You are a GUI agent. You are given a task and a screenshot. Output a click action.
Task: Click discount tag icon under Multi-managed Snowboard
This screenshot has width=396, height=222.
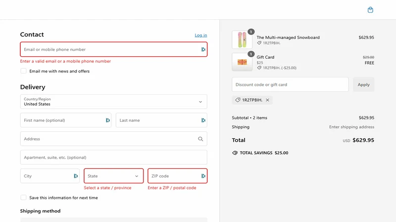(x=259, y=43)
